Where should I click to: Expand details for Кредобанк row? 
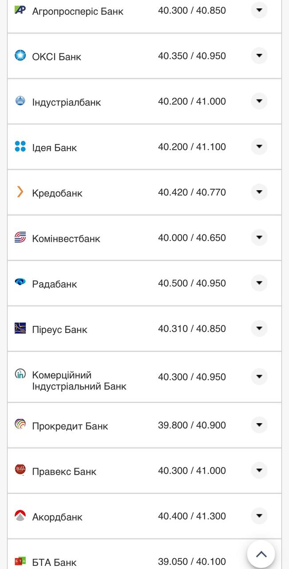pyautogui.click(x=259, y=192)
